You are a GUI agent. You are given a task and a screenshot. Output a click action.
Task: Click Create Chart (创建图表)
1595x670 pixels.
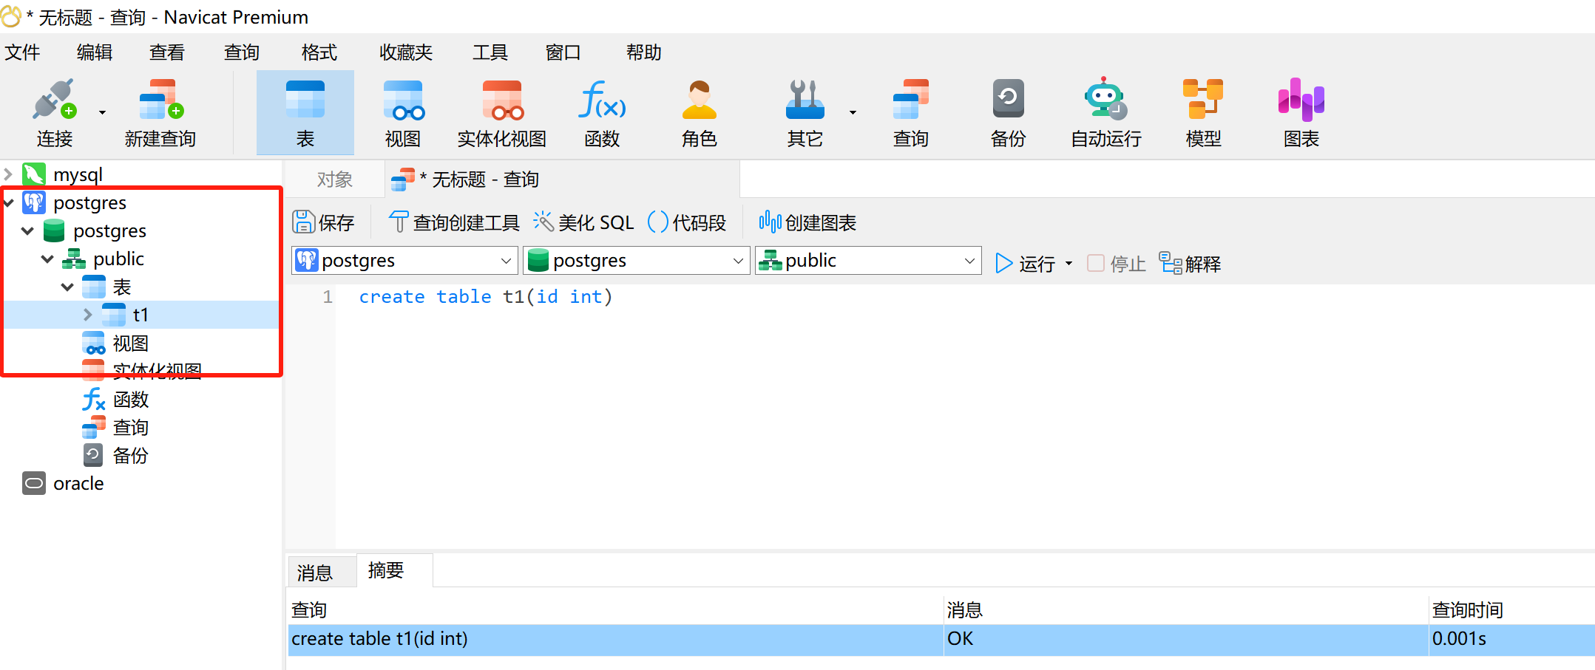coord(807,222)
